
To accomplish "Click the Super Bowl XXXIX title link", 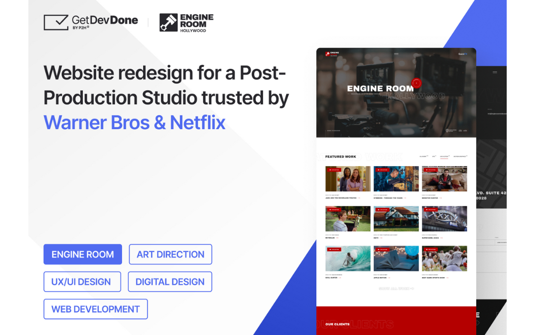I will click(432, 238).
